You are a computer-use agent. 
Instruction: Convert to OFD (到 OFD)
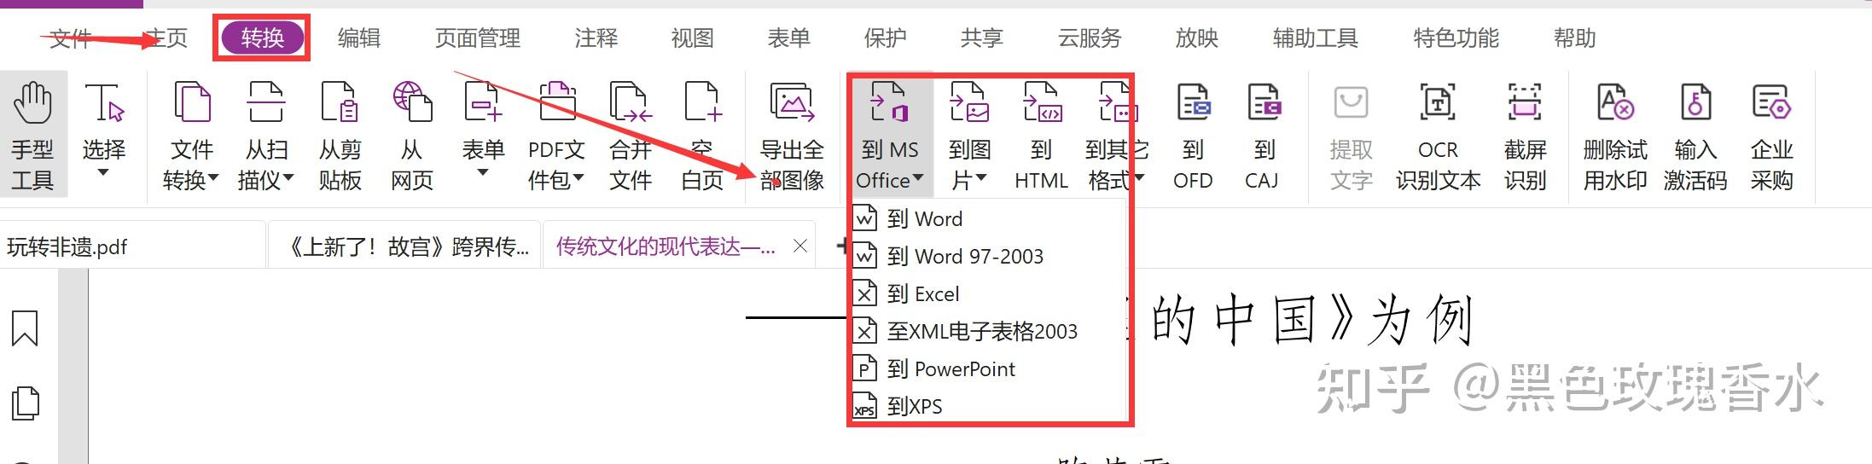click(1193, 135)
